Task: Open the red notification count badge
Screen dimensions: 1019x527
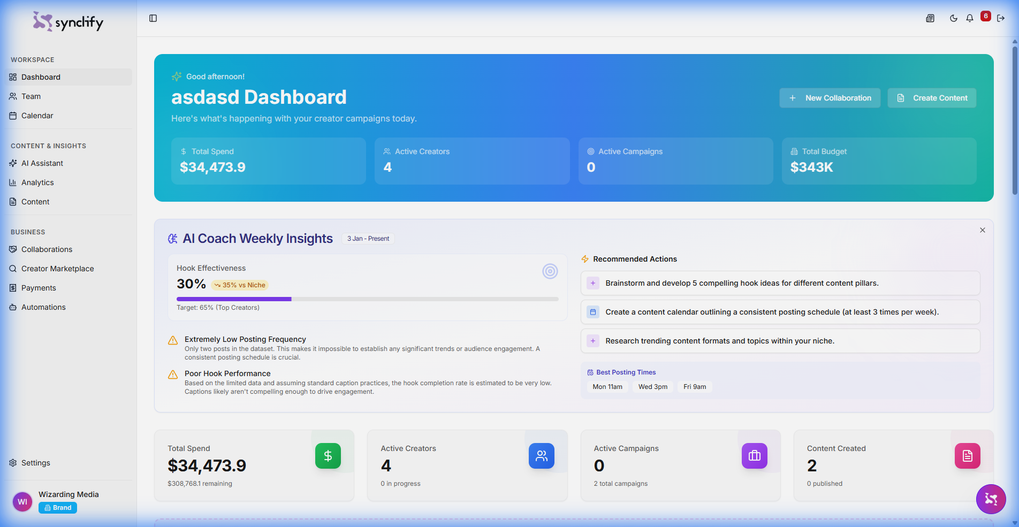Action: 985,16
